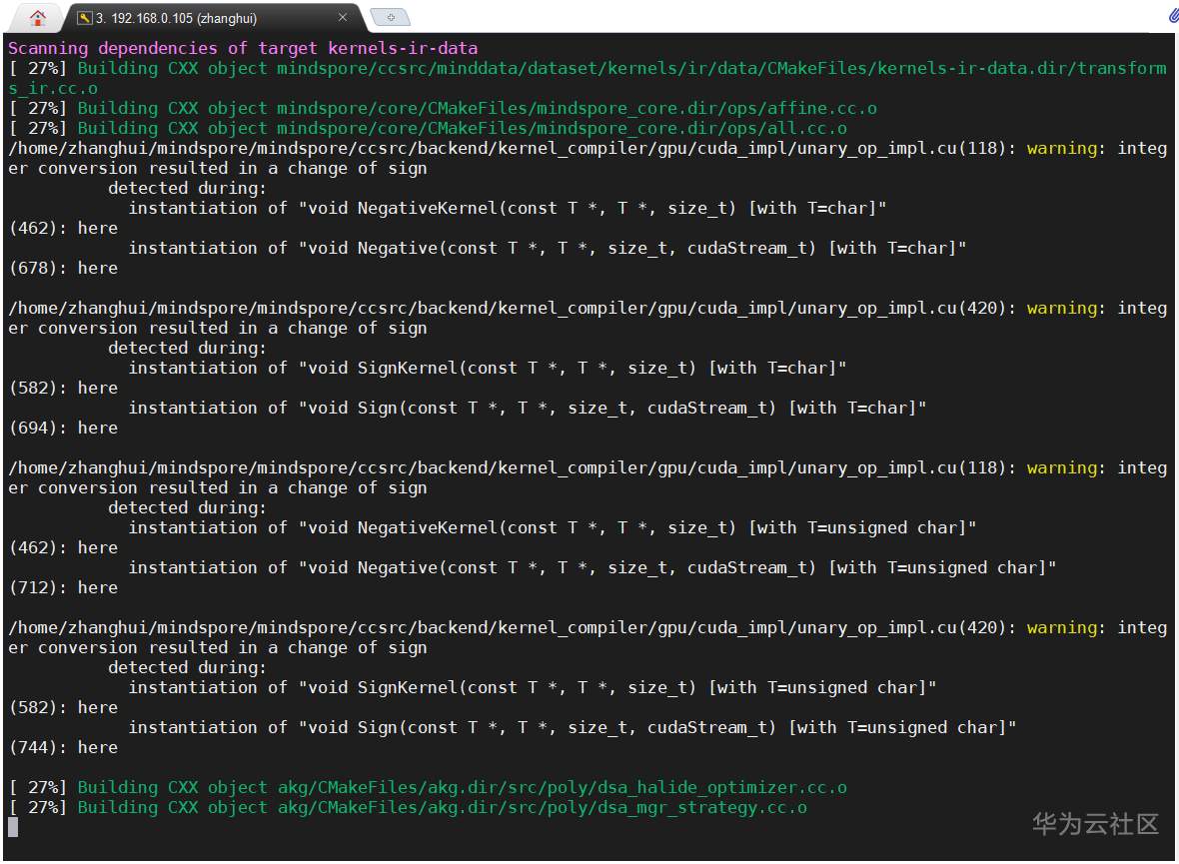Click the session icon on the zhanghui tab
This screenshot has width=1179, height=864.
pos(84,18)
